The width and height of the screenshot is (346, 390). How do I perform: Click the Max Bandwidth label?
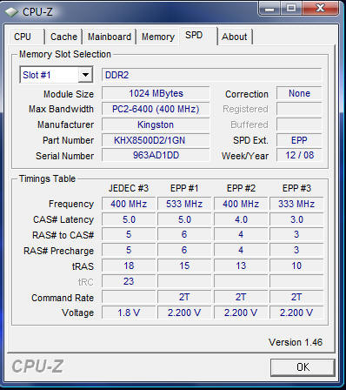click(x=61, y=109)
